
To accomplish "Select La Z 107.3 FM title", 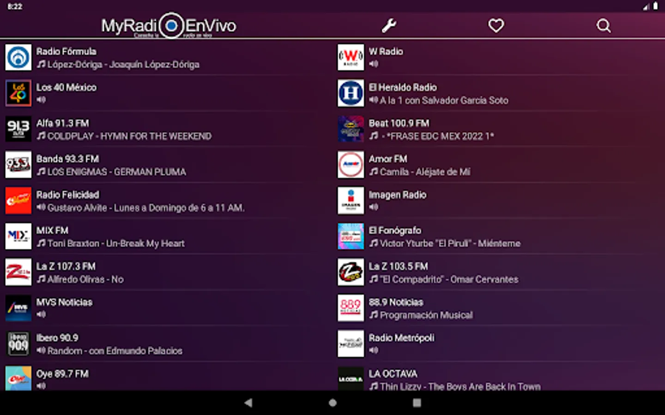I will (66, 267).
